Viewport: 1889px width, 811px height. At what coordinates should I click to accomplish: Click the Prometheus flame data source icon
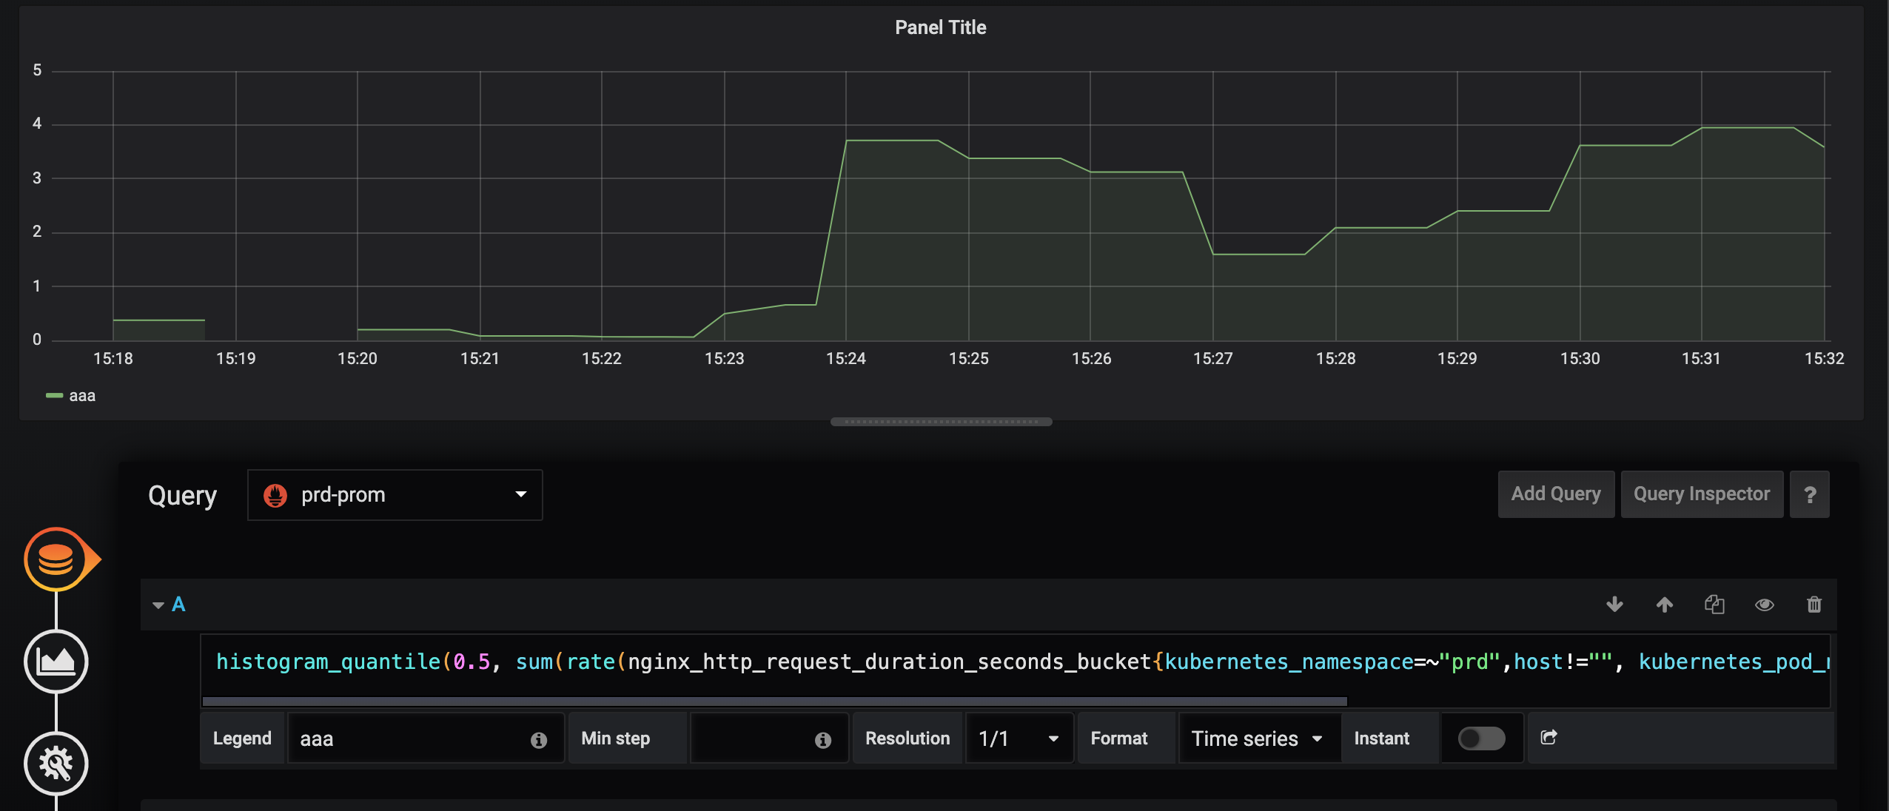(x=275, y=495)
